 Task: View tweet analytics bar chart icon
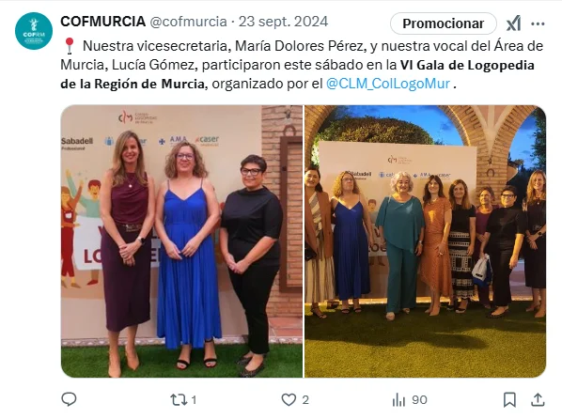(398, 399)
